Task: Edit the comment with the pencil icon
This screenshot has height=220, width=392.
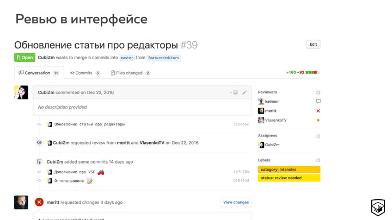Action: coord(244,92)
